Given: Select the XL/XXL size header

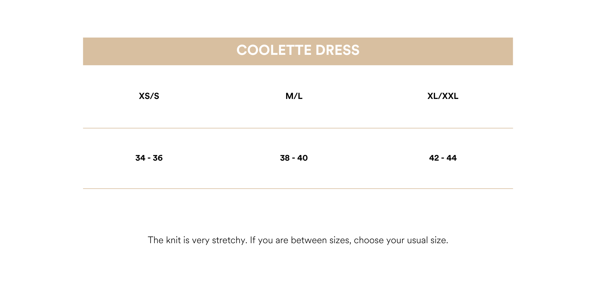Looking at the screenshot, I should coord(443,96).
